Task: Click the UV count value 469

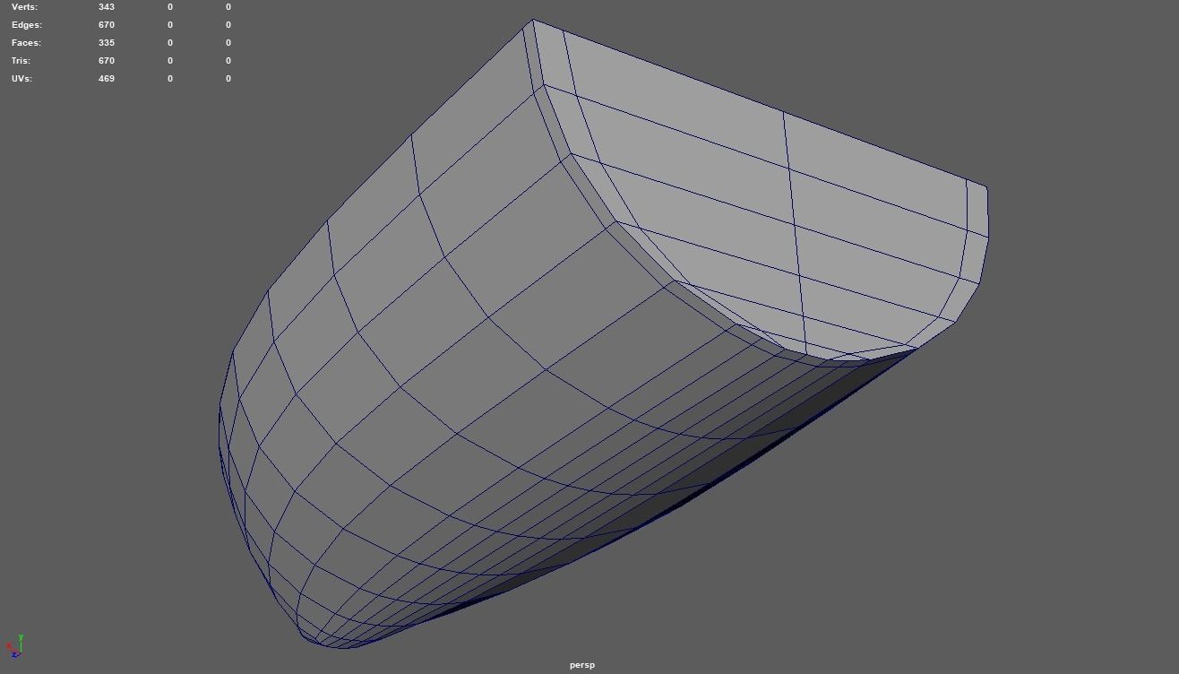Action: [107, 79]
